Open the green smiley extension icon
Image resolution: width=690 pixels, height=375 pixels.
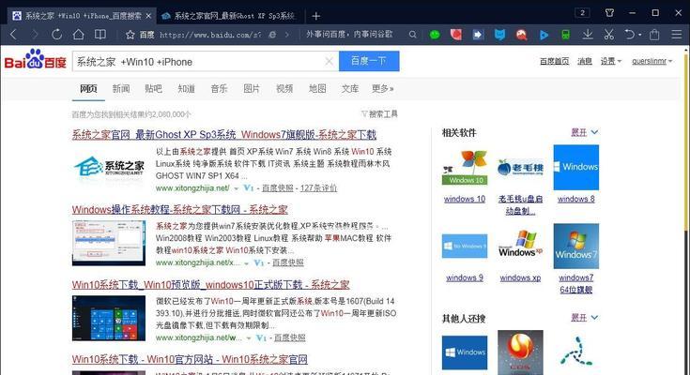tap(435, 35)
